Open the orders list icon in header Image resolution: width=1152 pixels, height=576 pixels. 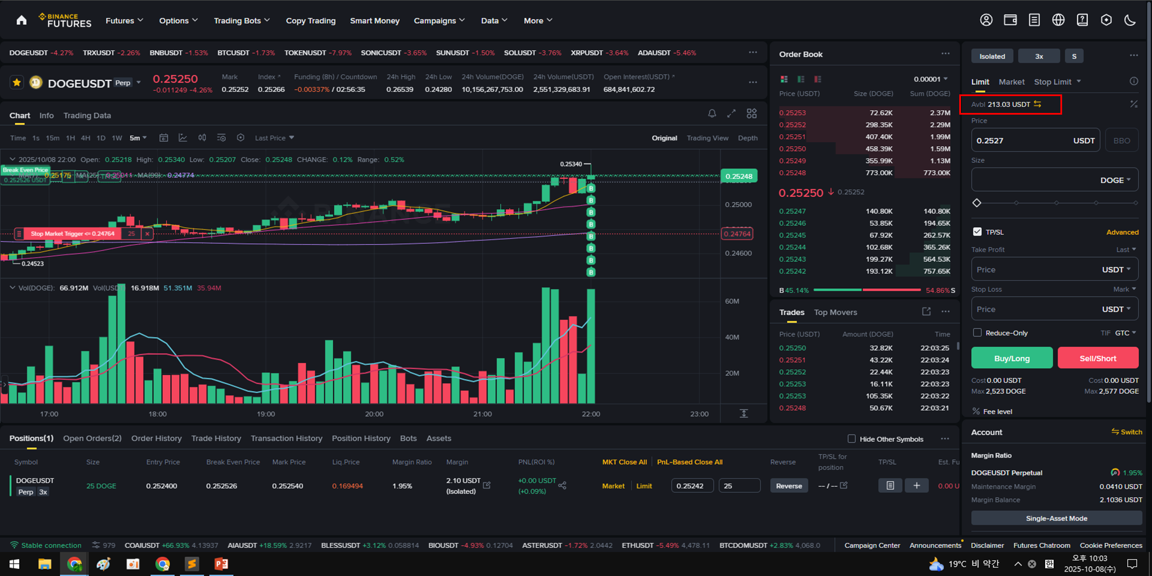(1034, 20)
